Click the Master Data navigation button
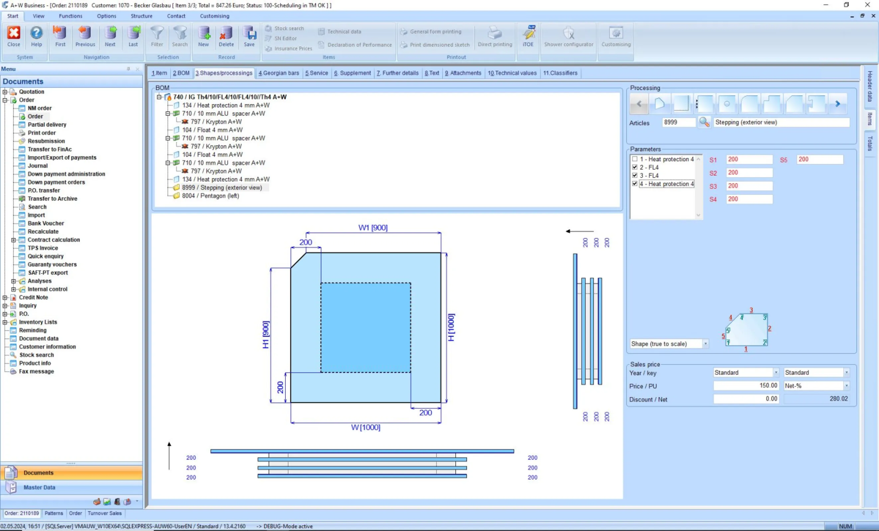 pos(39,487)
